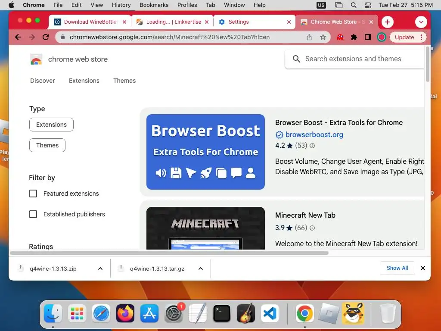Launch Visual Studio Code from the Dock
441x331 pixels.
(x=270, y=313)
